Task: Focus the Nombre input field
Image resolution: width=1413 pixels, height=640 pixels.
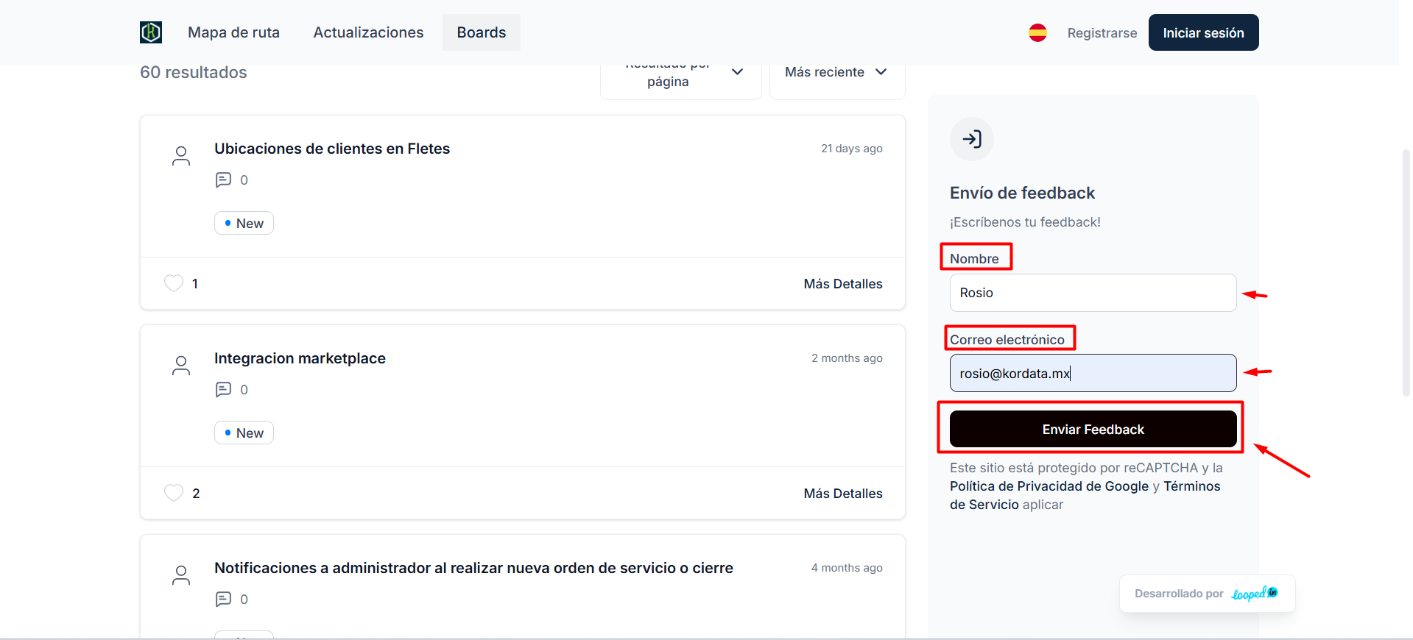Action: coord(1092,293)
